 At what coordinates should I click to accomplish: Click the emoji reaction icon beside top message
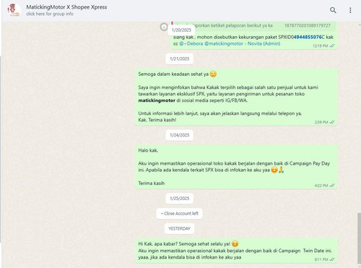[164, 27]
